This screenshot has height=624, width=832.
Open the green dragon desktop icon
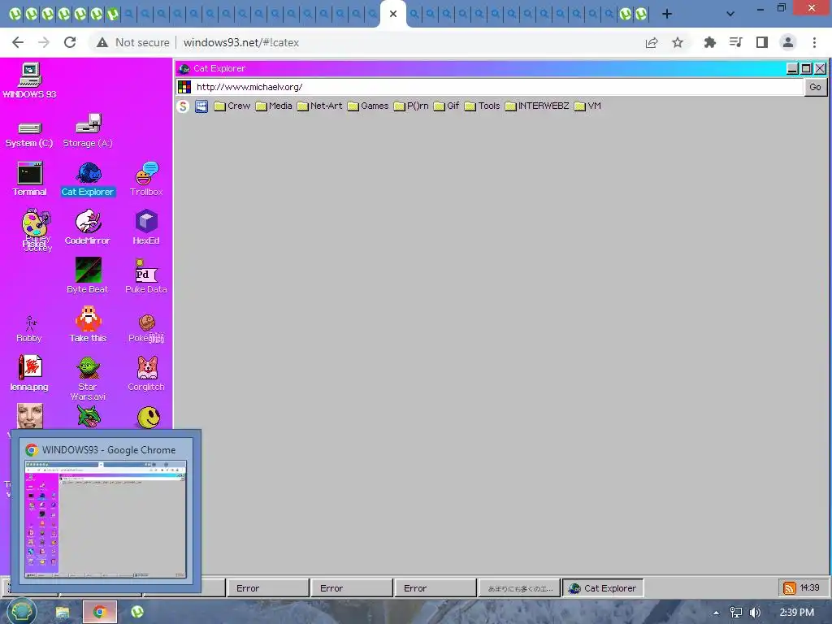pos(89,417)
